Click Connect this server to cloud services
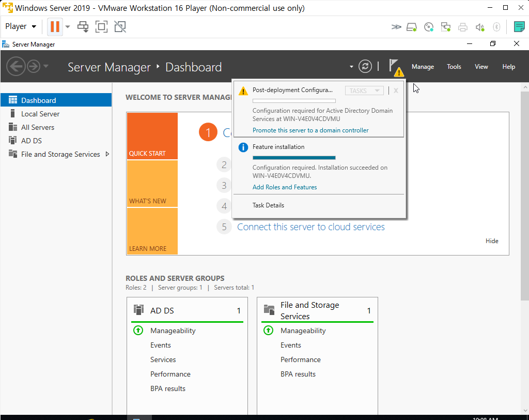Image resolution: width=529 pixels, height=420 pixels. (310, 227)
